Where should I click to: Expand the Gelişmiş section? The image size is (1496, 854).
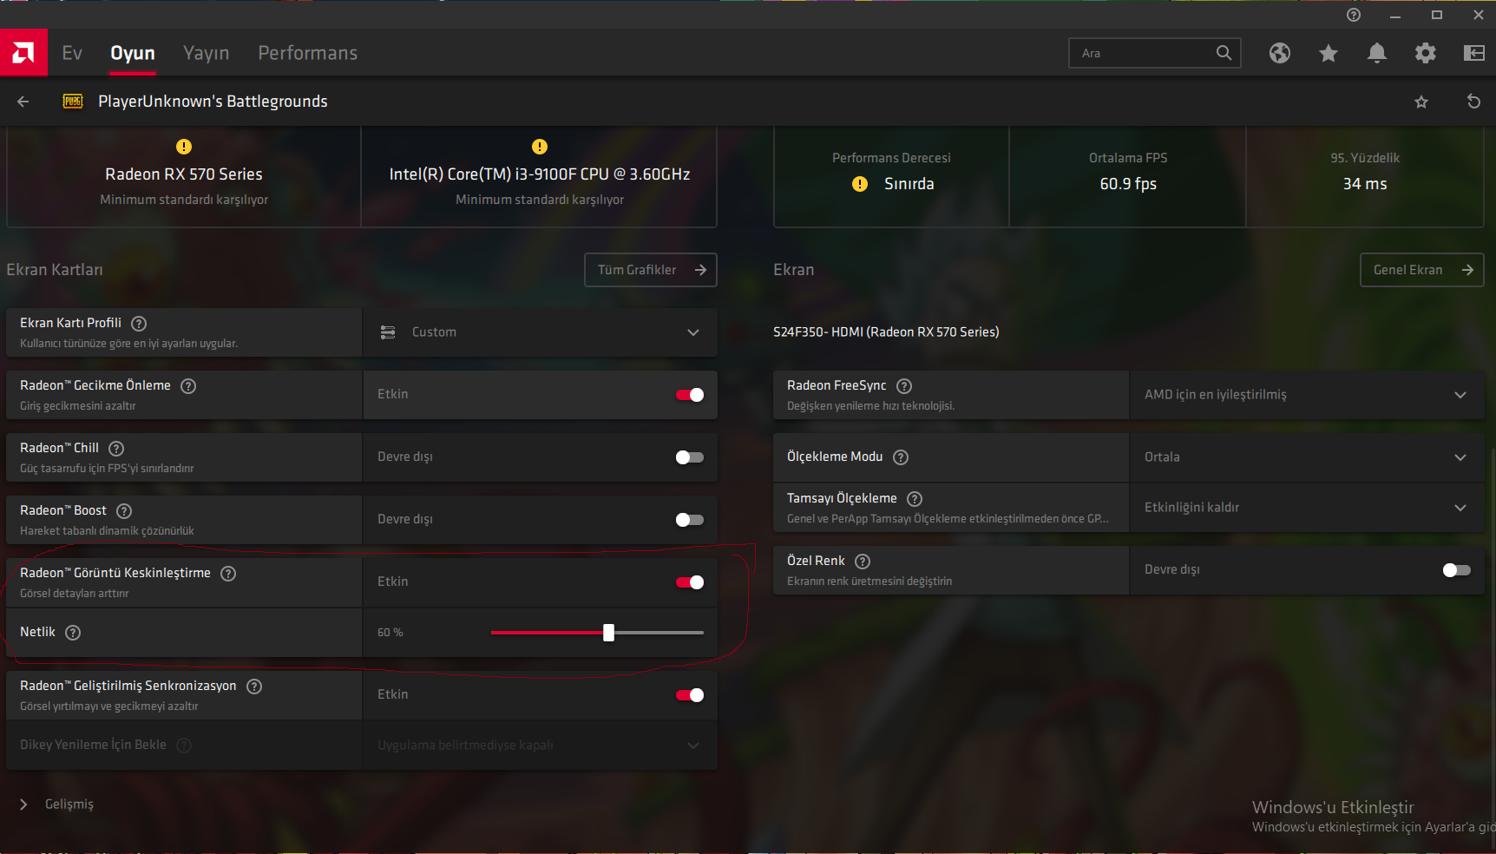[x=57, y=805]
